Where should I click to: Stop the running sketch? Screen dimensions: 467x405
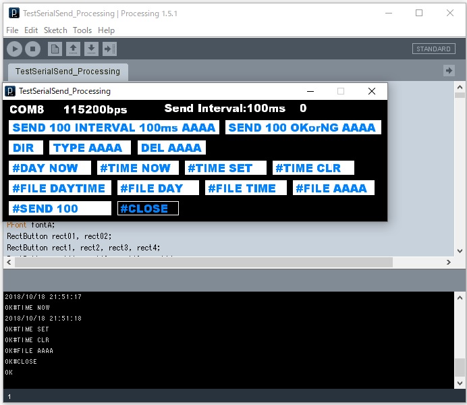pos(32,49)
